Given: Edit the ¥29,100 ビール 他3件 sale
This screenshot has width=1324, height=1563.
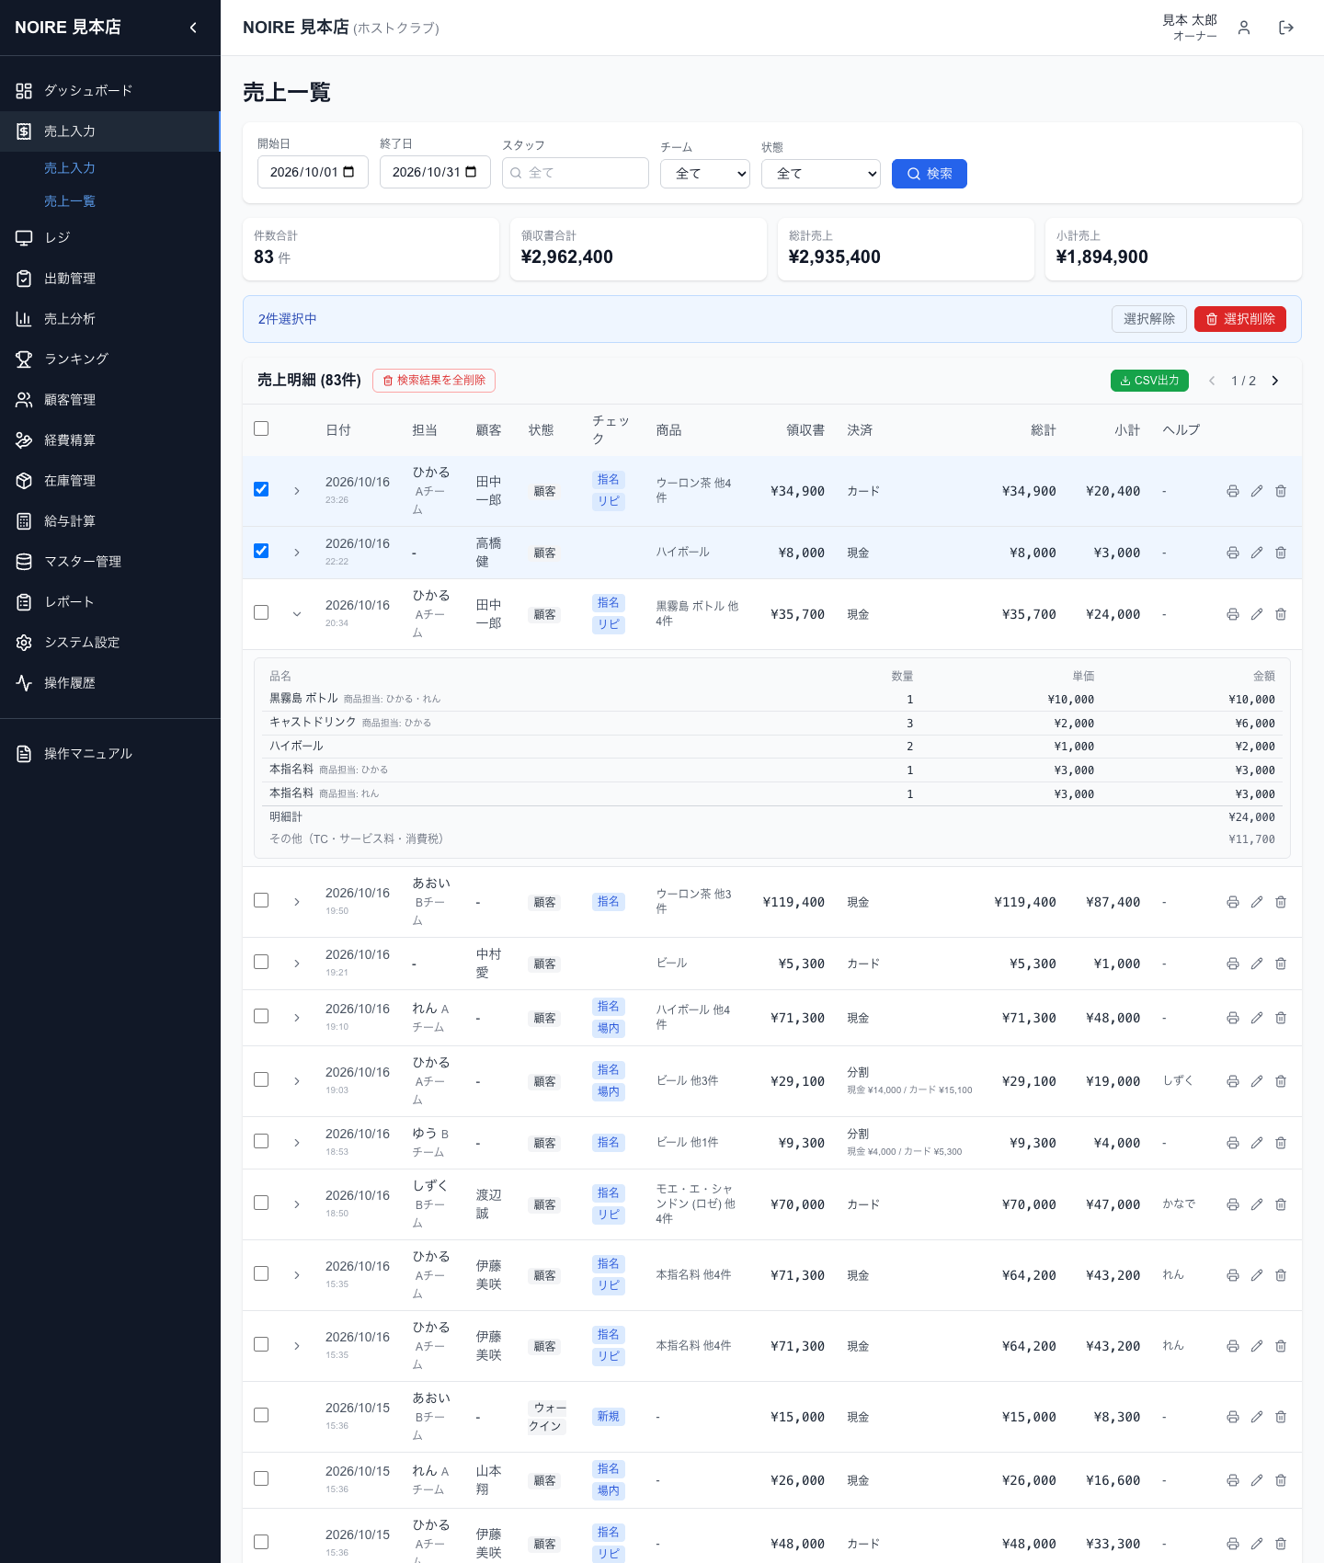Looking at the screenshot, I should click(x=1257, y=1081).
